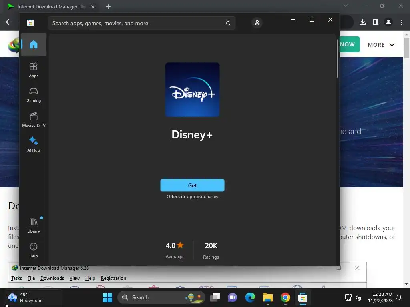Open Help menu in IDM window
This screenshot has height=307, width=410.
click(x=90, y=278)
